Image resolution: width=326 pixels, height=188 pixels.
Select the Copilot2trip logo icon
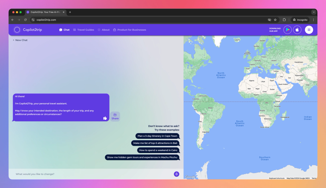[17, 30]
